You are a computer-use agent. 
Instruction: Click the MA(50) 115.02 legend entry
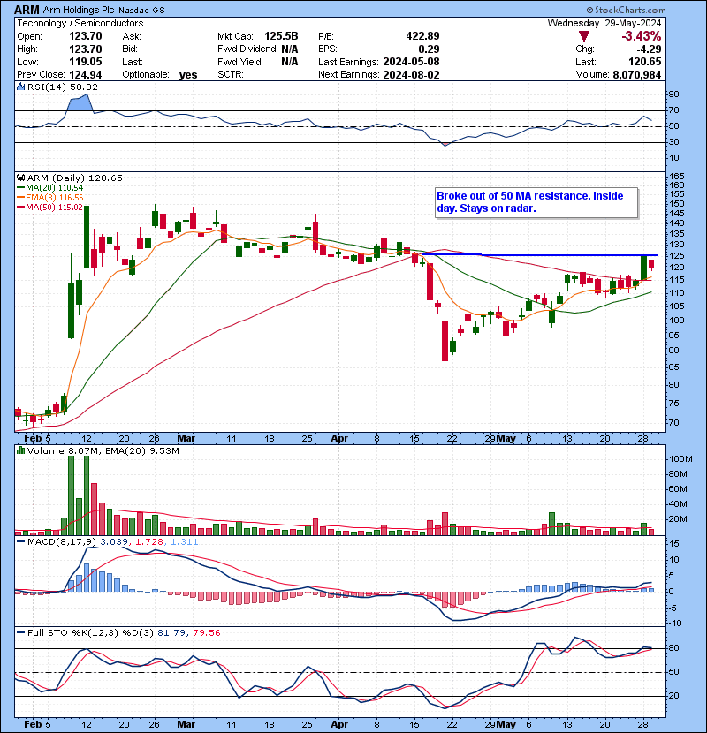coord(50,207)
